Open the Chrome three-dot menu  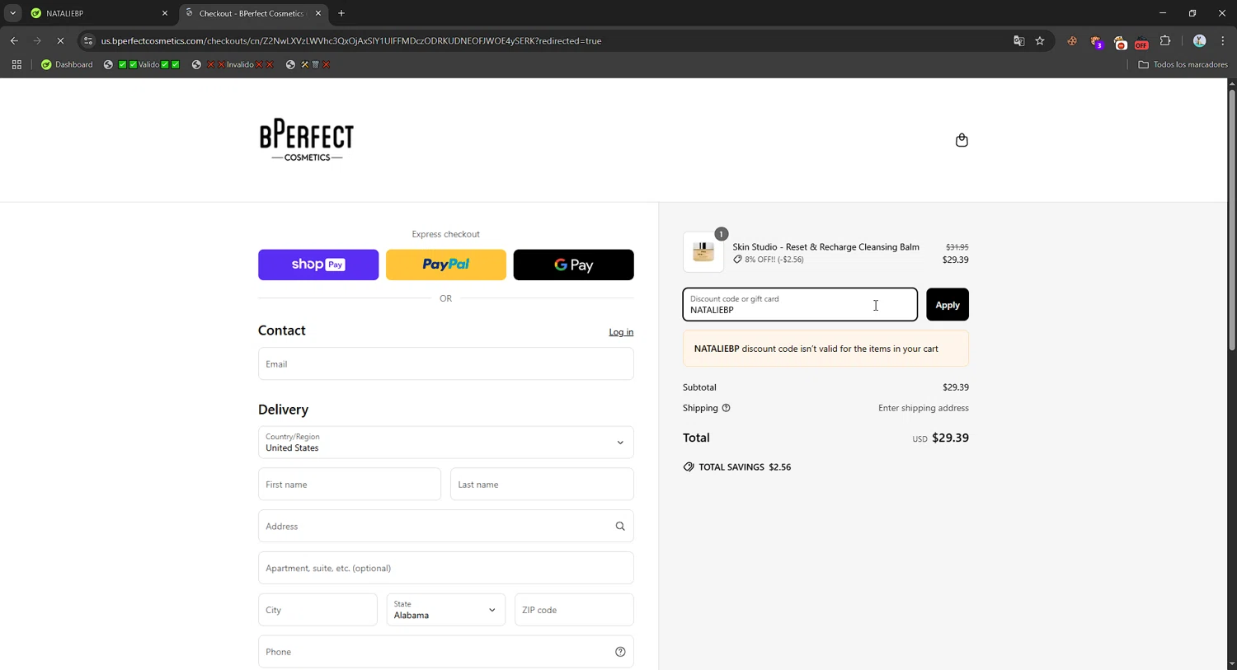click(1223, 40)
